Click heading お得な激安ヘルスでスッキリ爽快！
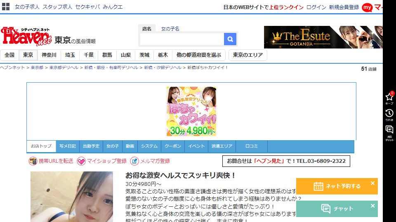This screenshot has height=222, width=396. click(180, 176)
